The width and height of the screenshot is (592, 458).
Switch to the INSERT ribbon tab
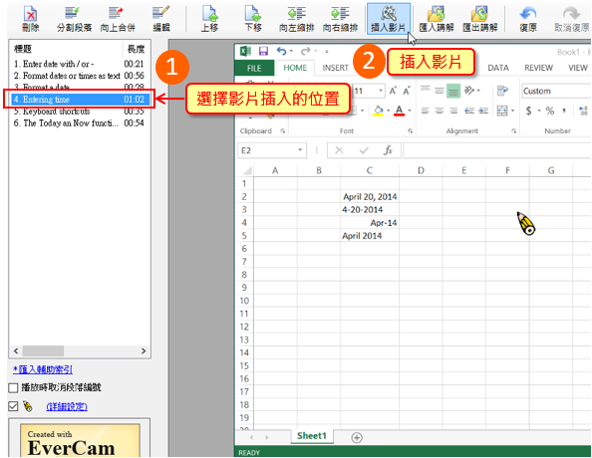(x=335, y=68)
